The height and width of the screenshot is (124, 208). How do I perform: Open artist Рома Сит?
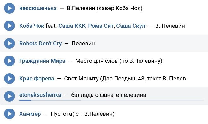(x=101, y=26)
